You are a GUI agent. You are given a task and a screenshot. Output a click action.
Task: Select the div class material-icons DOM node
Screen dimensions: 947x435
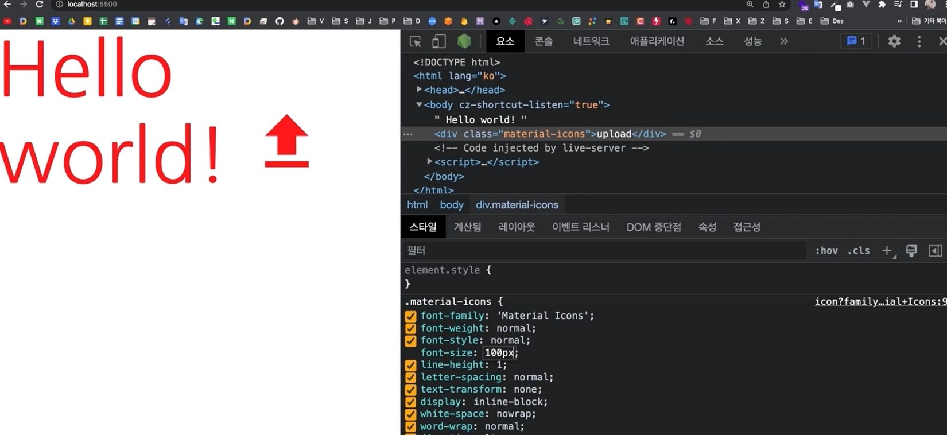[550, 134]
